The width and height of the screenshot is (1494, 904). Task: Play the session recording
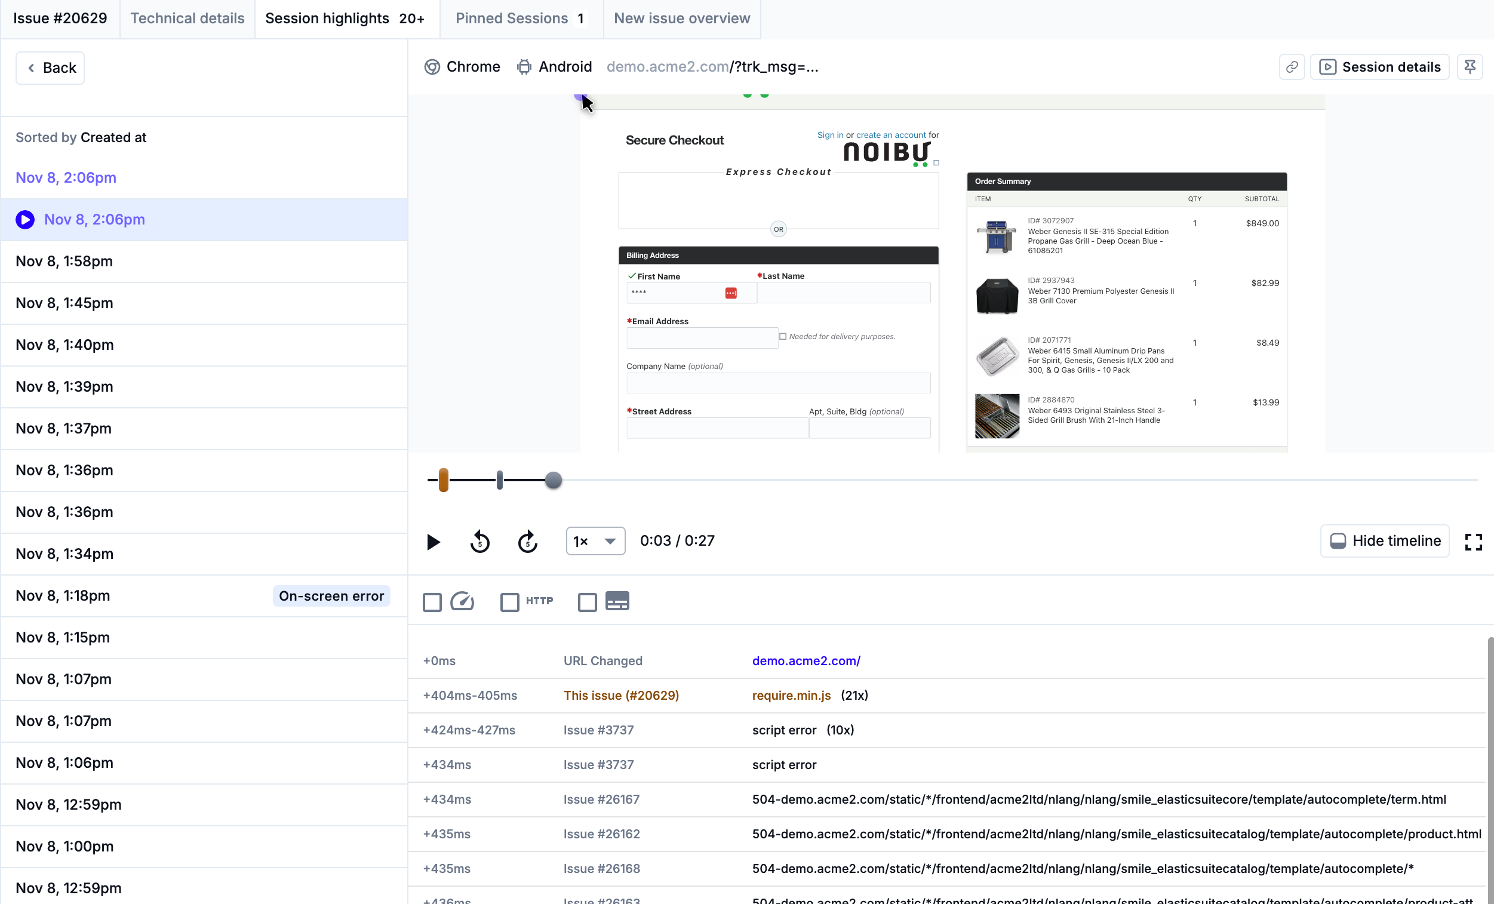tap(433, 542)
